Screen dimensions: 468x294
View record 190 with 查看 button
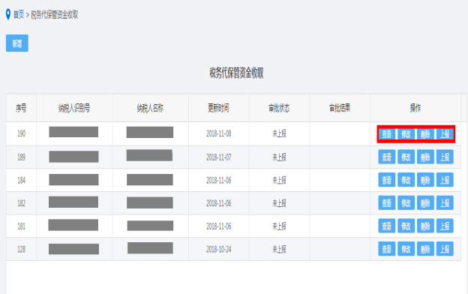point(387,134)
